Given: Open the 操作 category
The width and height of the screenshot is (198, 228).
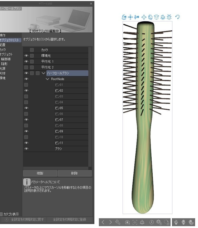Looking at the screenshot, I should pos(3,35).
